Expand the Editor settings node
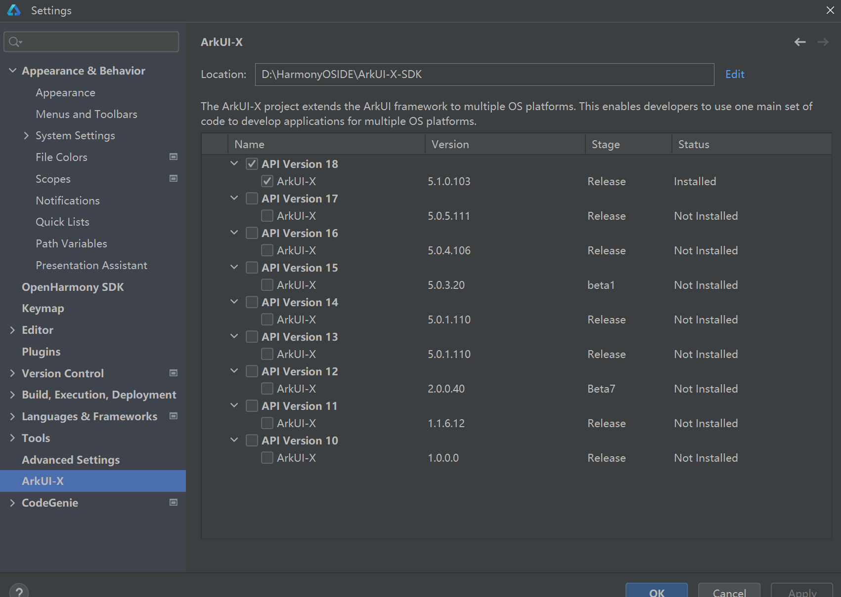The height and width of the screenshot is (597, 841). (12, 330)
